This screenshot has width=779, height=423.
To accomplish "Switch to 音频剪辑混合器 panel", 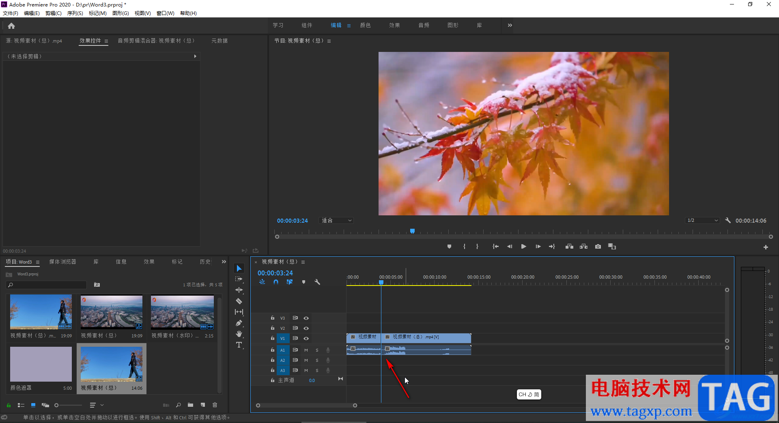I will 156,41.
